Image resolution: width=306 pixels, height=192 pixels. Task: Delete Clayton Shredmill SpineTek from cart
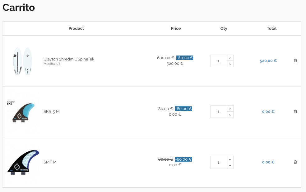(x=295, y=61)
